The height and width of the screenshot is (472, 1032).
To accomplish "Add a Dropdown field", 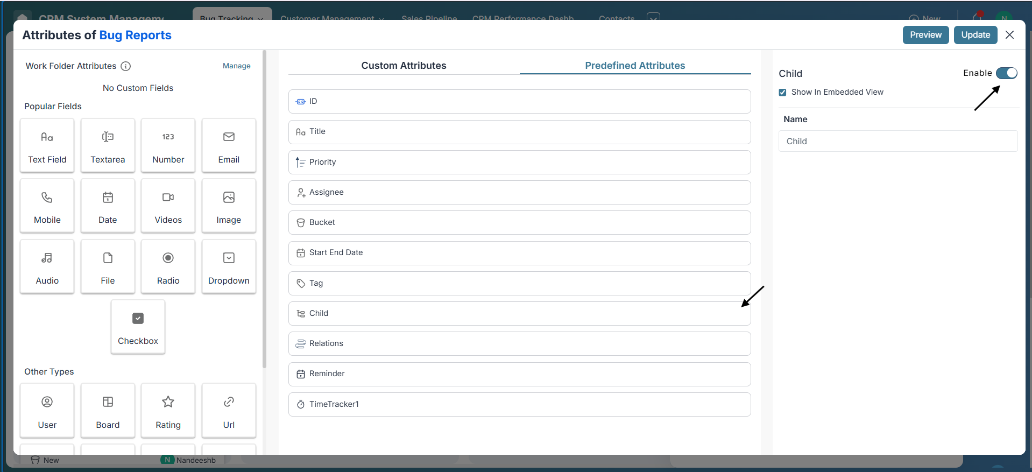I will click(x=229, y=267).
